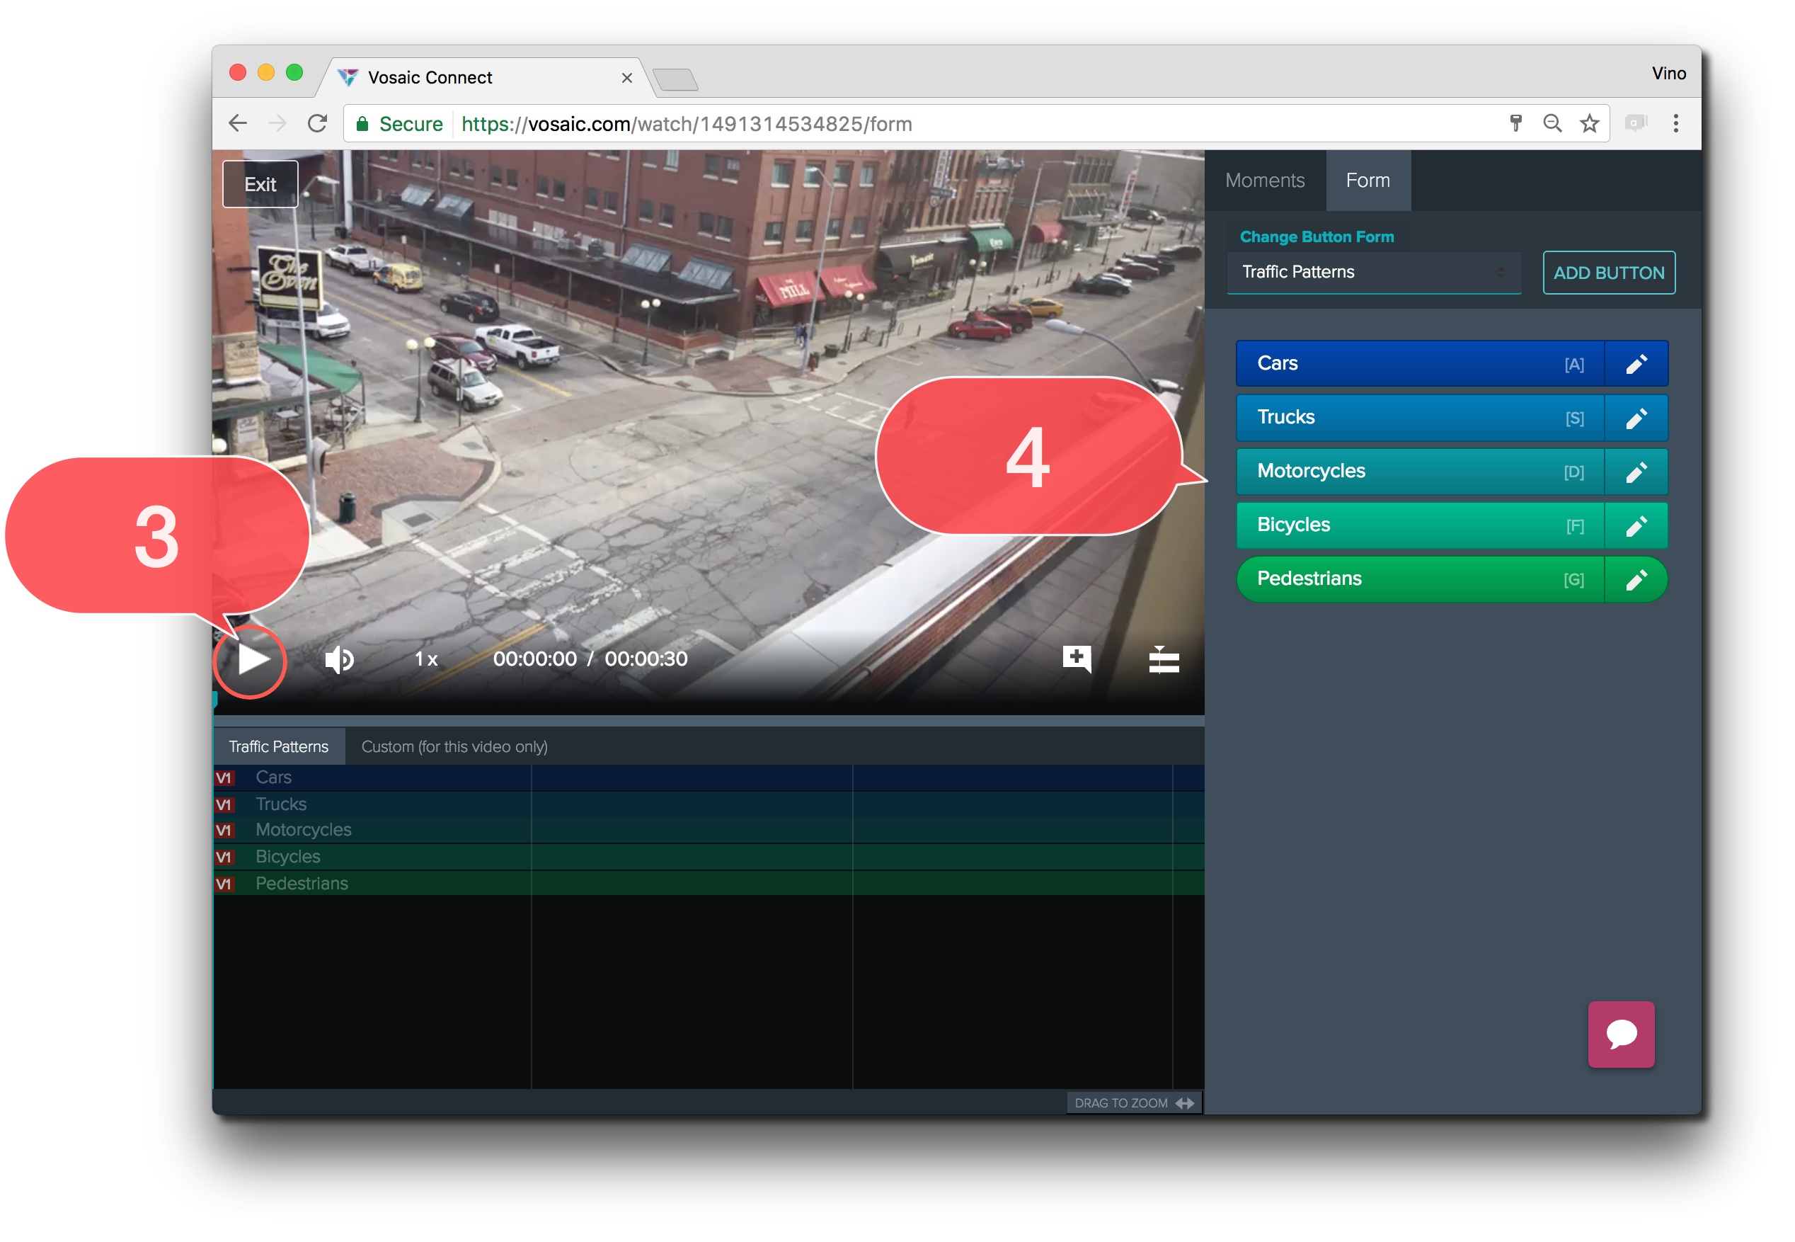Toggle the timeline panel icon

[1164, 661]
